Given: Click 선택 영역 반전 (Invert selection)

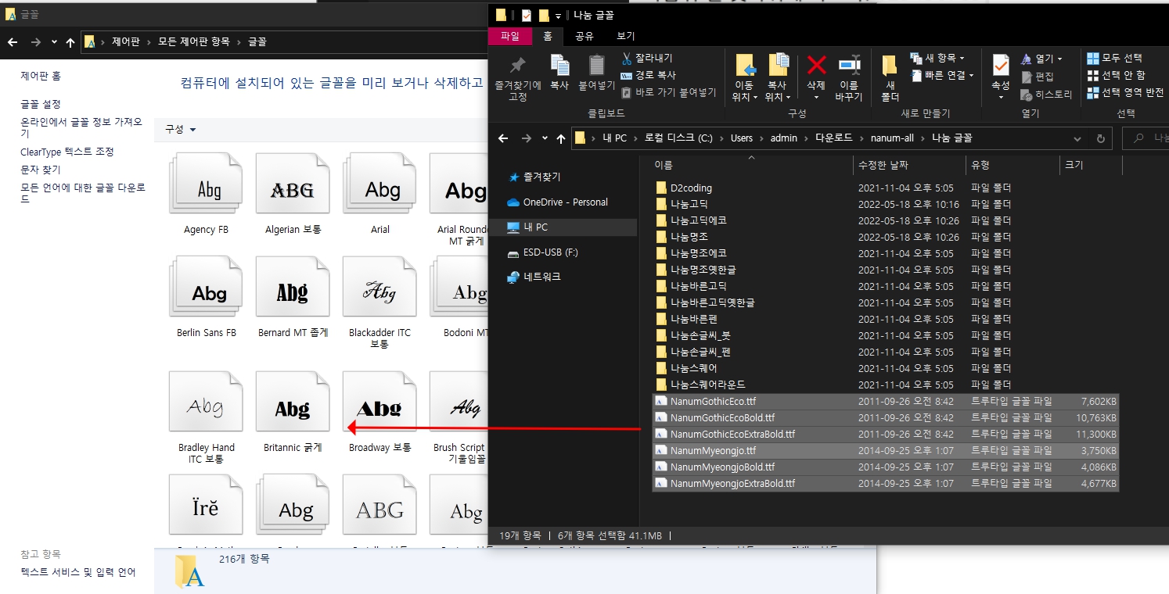Looking at the screenshot, I should [1125, 92].
